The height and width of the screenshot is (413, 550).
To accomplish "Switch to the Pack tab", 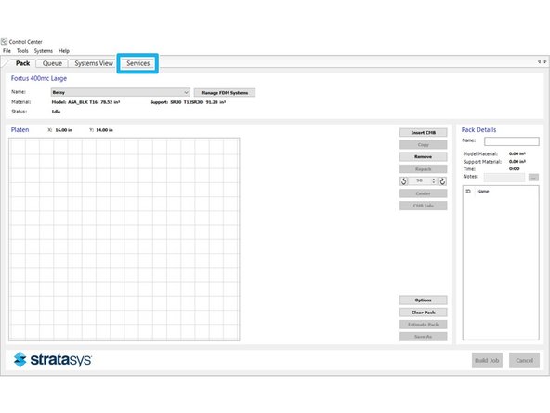I will pos(23,63).
